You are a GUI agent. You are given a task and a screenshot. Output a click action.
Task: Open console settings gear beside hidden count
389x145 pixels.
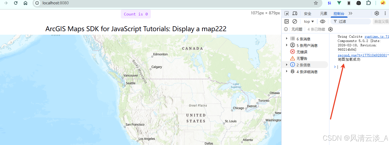330,29
